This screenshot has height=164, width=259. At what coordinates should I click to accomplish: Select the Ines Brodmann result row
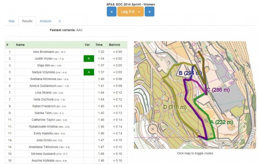point(66,52)
